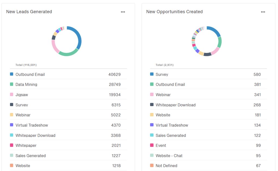
Task: Click the Sales Generated label in opportunities
Action: 171,135
